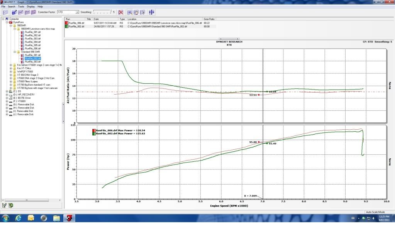
Task: Select the XT660X (F:) drive entry
Action: [x=20, y=101]
